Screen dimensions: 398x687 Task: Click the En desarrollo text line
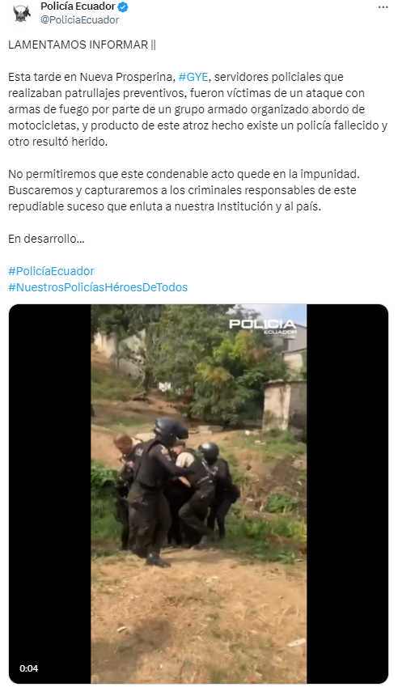(x=46, y=239)
